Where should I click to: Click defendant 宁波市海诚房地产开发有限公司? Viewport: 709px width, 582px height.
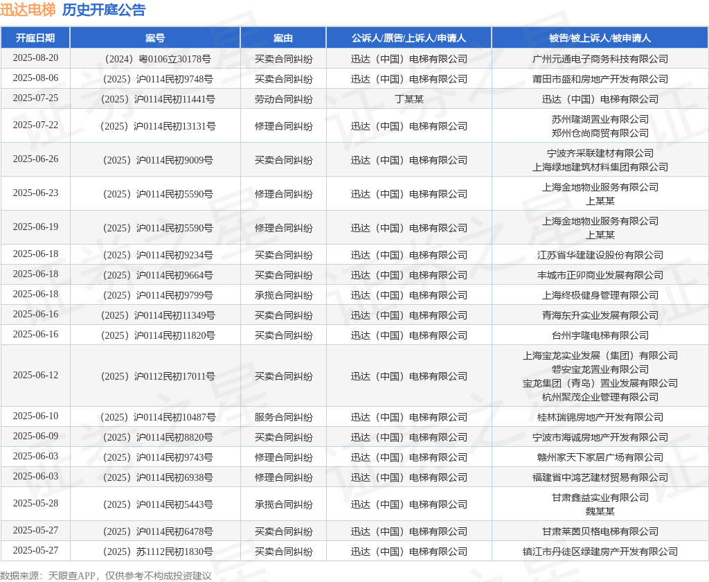600,437
